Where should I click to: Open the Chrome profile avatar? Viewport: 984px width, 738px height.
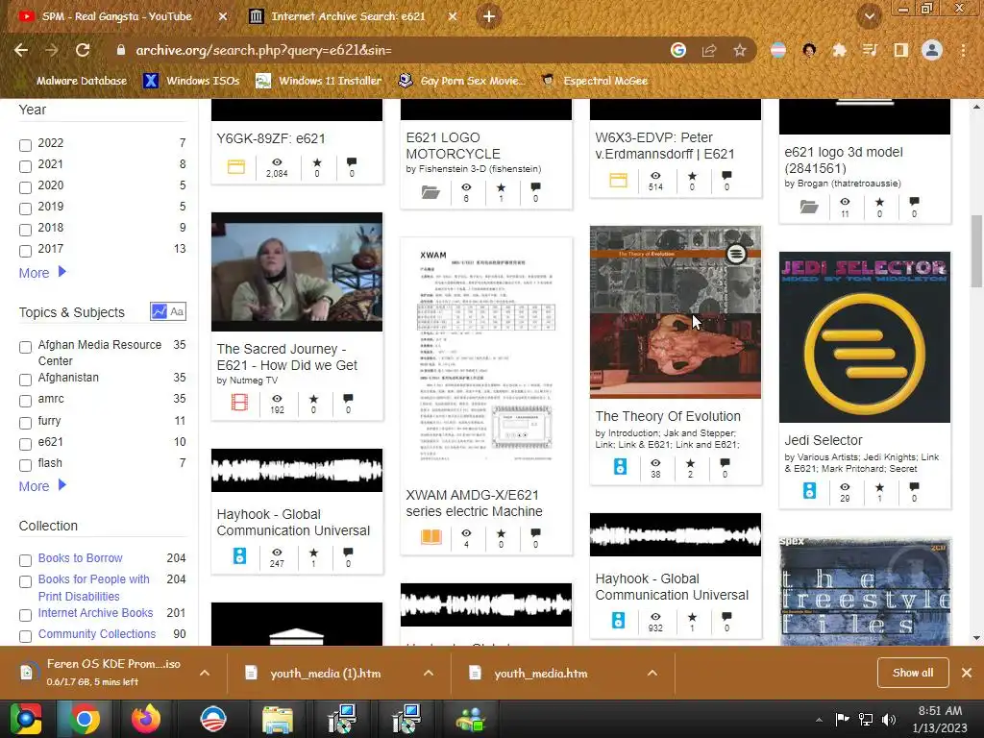[932, 50]
